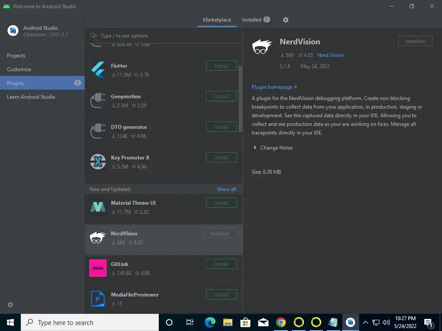Open the Projects section
Screen dimensions: 442x331
[x=42, y=56]
